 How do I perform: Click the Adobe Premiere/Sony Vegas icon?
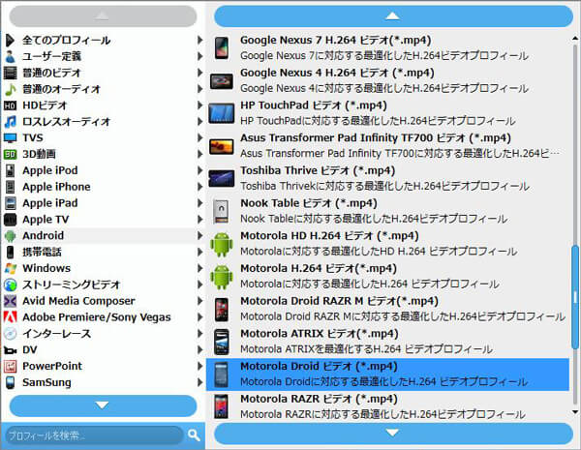11,317
